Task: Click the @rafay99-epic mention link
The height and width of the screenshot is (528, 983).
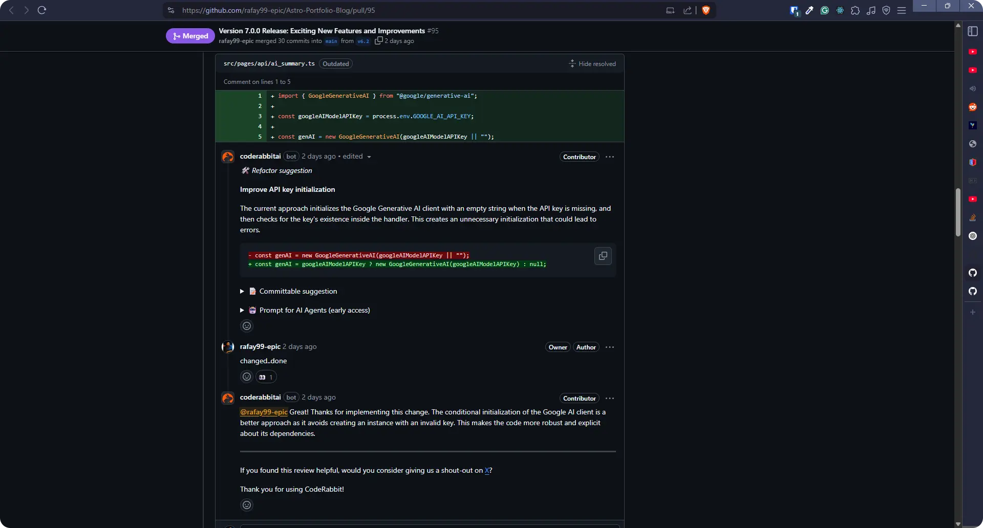Action: [264, 412]
